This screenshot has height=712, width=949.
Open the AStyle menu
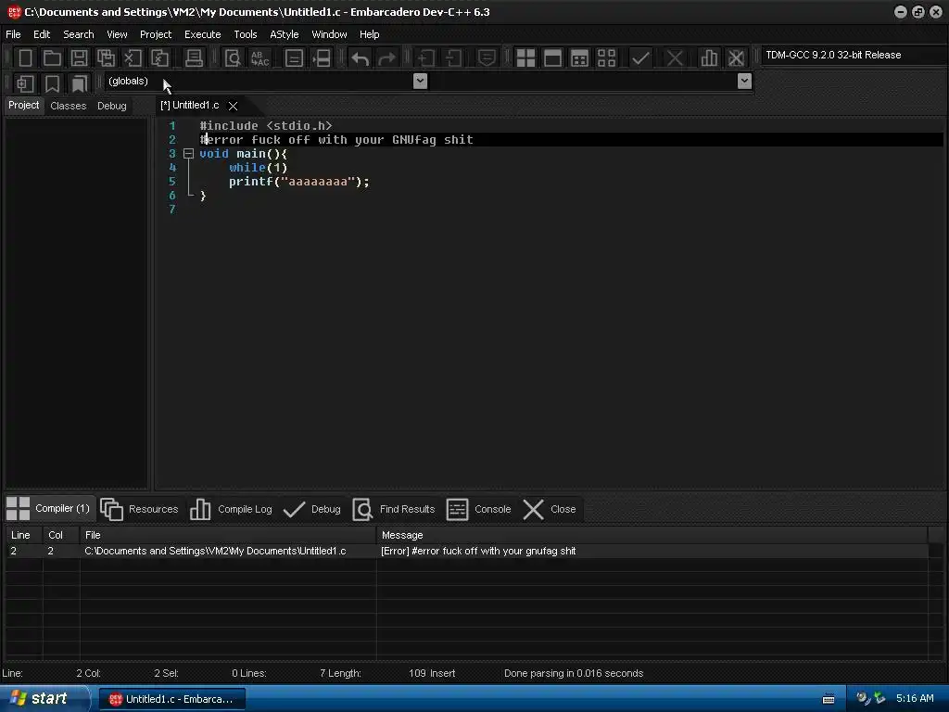pyautogui.click(x=284, y=34)
